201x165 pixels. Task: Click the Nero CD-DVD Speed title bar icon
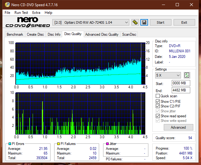(x=7, y=5)
